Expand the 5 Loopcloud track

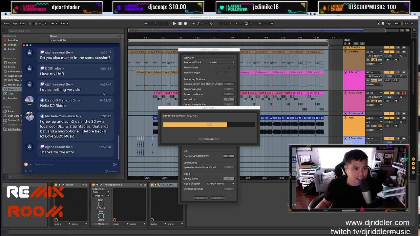(345, 113)
